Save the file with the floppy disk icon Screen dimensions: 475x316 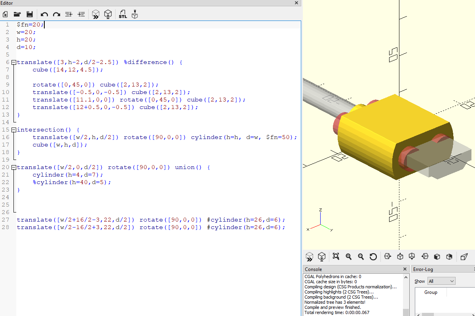[29, 14]
